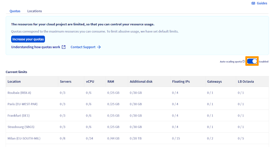The height and width of the screenshot is (147, 272).
Task: Click the LB Octavia column header
Action: pos(246,82)
